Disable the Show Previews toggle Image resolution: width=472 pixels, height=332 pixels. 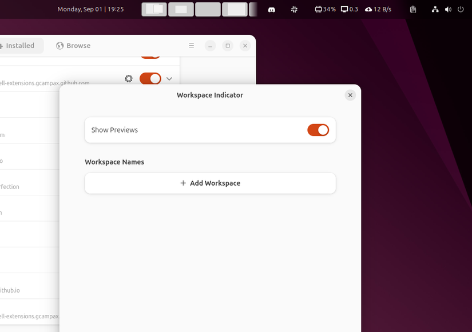click(x=318, y=130)
